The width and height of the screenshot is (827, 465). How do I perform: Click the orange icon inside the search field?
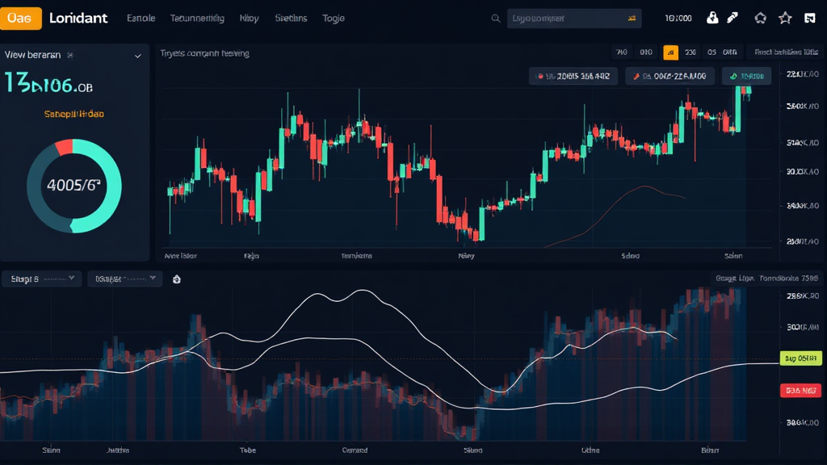click(632, 19)
